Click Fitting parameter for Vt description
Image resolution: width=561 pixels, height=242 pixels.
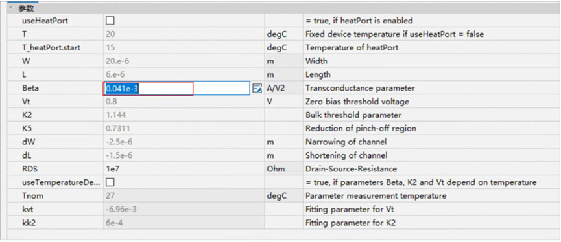(350, 210)
